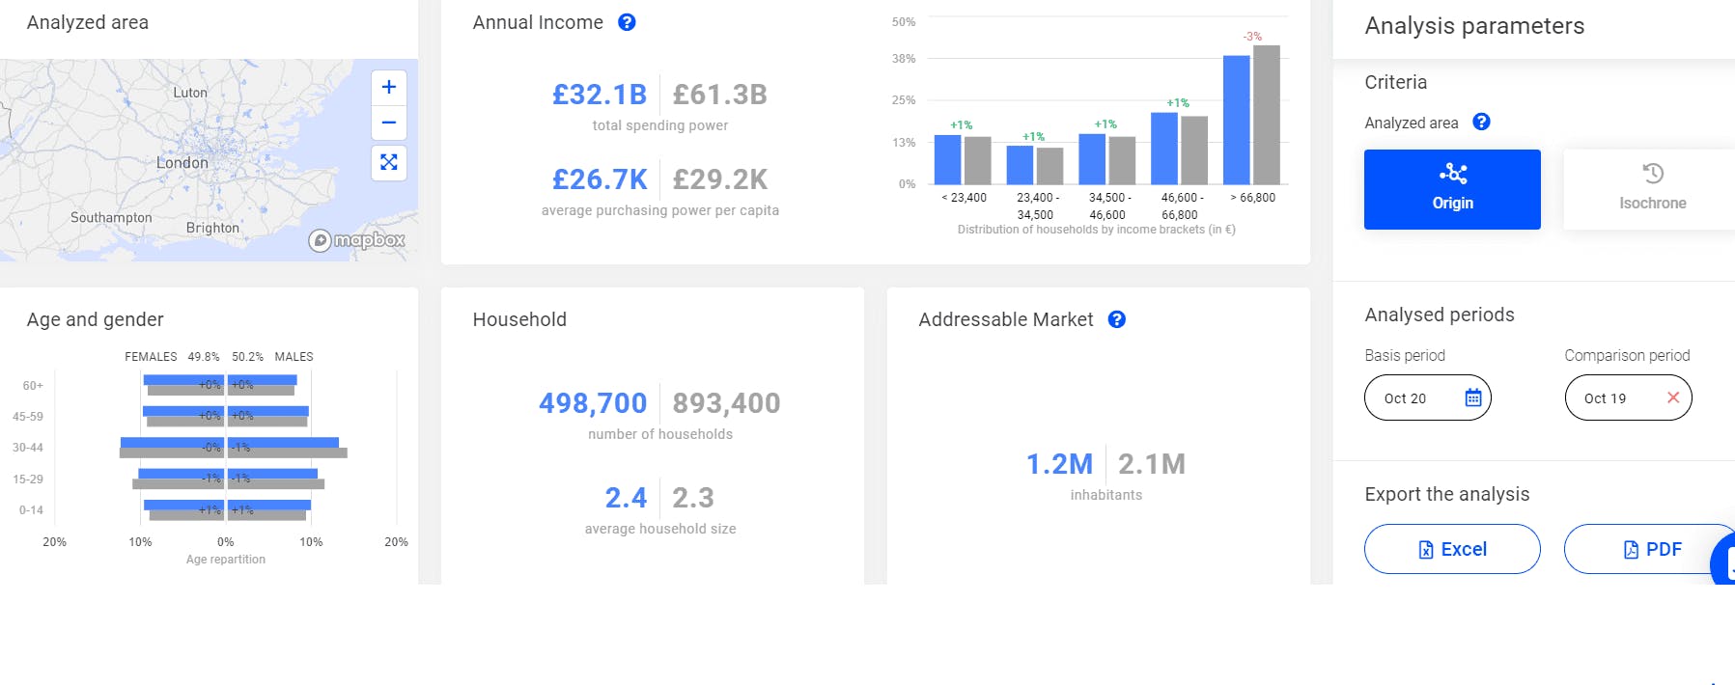Screen dimensions: 1735x685
Task: Click the blue bar for > 66,800 bracket
Action: [1236, 120]
